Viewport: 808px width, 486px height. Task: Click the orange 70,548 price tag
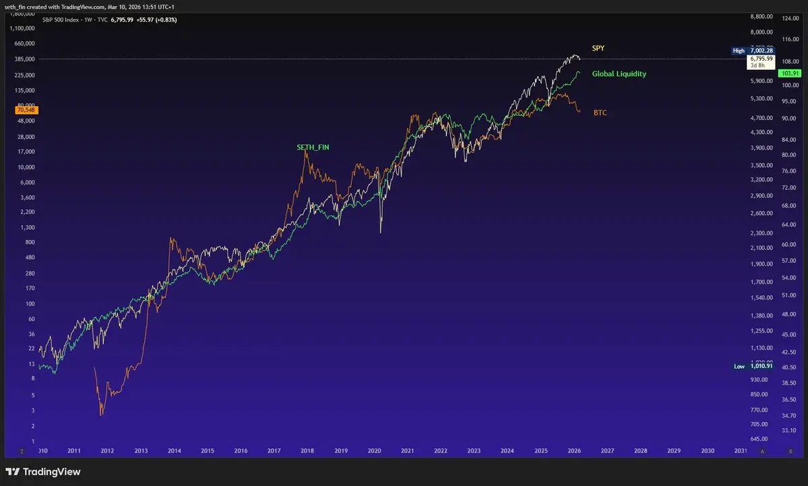click(26, 110)
